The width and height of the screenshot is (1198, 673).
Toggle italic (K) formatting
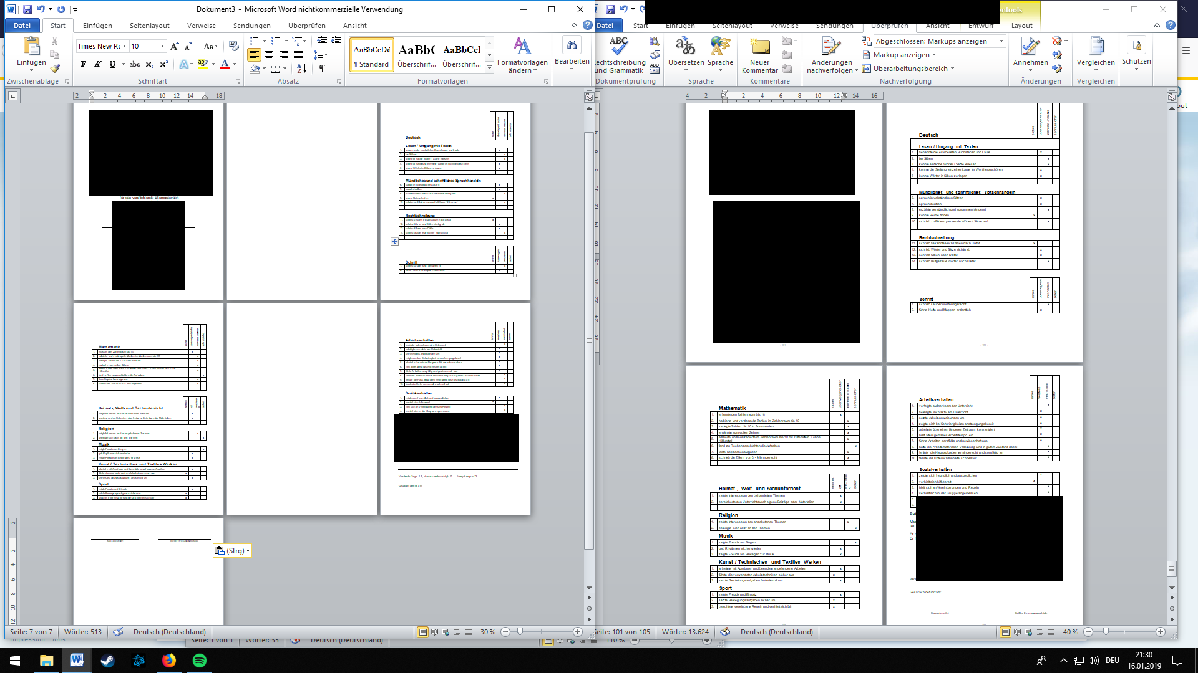point(98,64)
